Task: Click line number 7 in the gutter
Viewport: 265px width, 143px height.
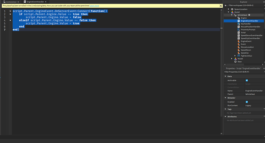Action: (x=5, y=29)
